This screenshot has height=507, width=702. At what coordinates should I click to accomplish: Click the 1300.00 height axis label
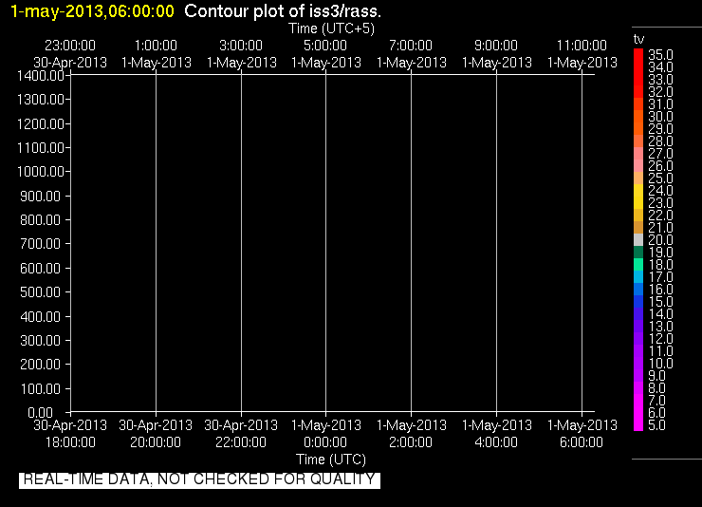[41, 100]
